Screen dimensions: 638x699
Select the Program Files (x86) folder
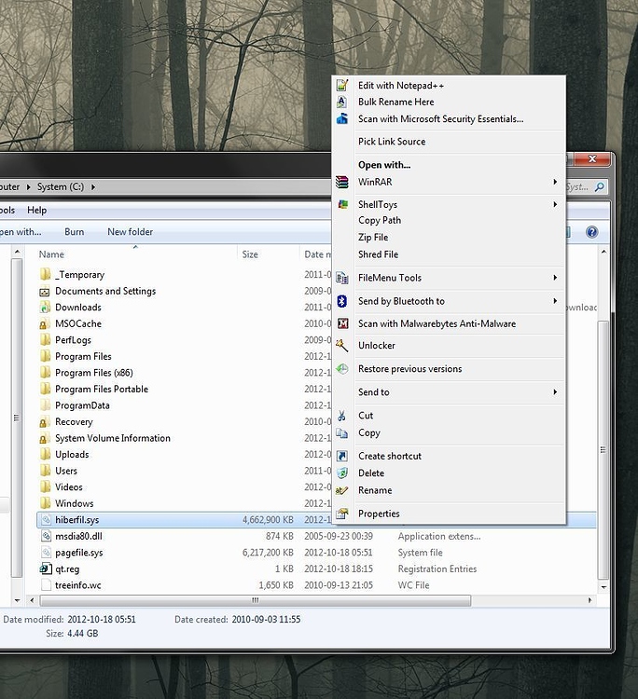94,373
